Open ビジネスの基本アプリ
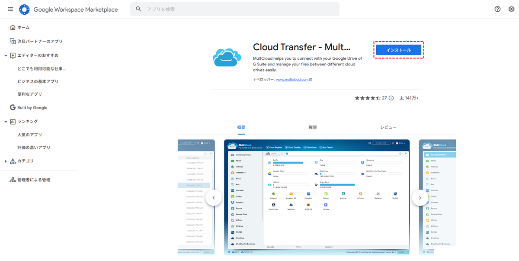 (x=38, y=81)
